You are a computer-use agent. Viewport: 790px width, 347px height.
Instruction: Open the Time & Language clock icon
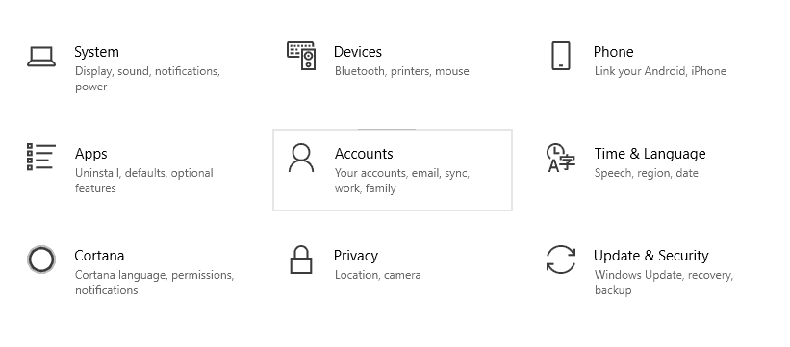point(561,158)
